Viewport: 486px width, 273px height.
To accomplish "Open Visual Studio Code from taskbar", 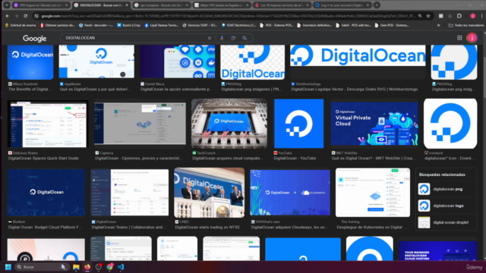I will click(121, 267).
